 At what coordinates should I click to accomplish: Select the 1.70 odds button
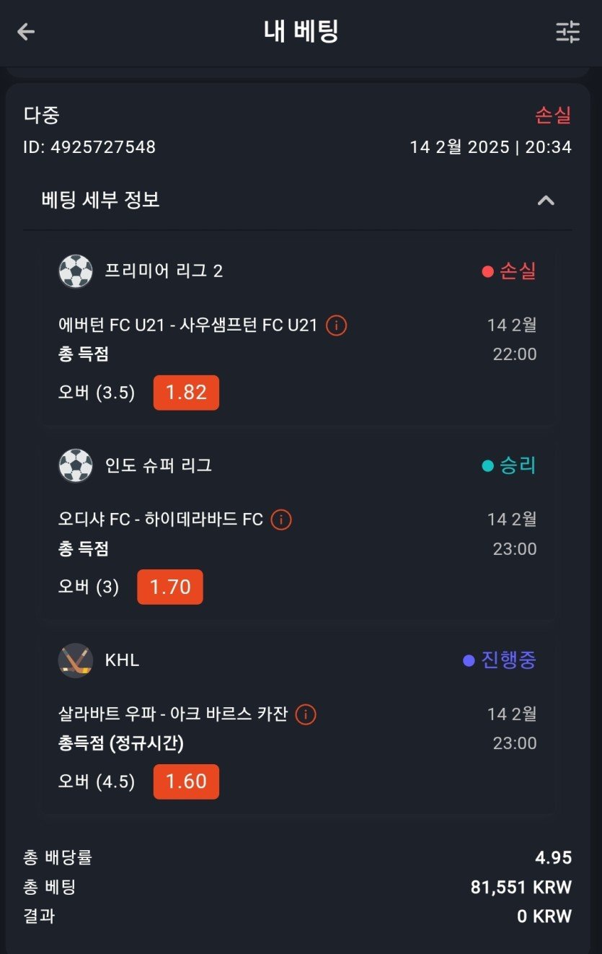coord(170,587)
